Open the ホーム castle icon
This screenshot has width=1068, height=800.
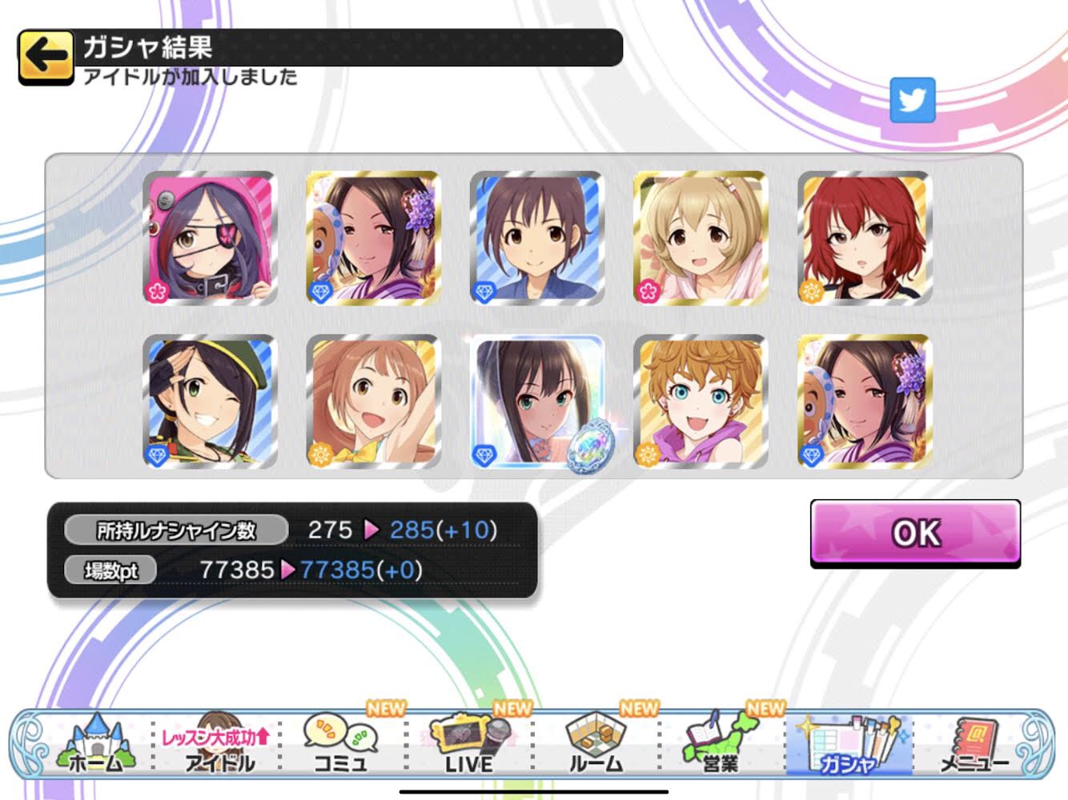click(95, 743)
